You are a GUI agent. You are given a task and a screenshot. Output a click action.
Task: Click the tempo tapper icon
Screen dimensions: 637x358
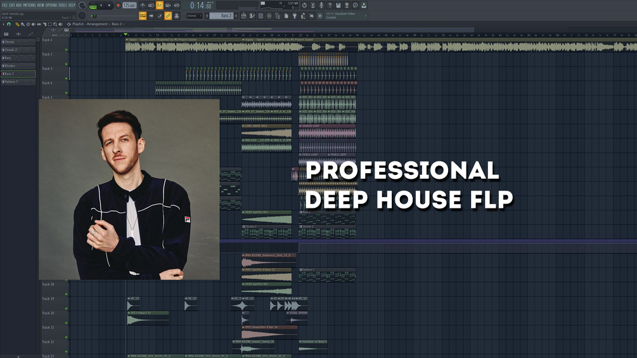click(303, 16)
